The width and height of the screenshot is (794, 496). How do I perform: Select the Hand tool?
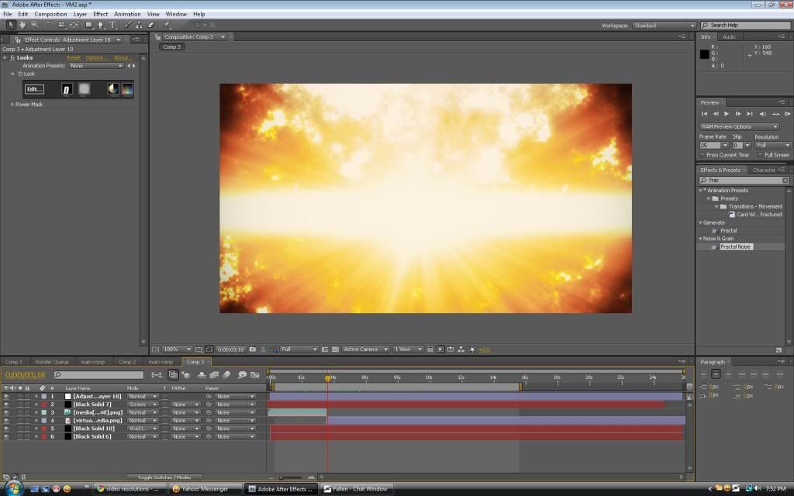point(22,25)
